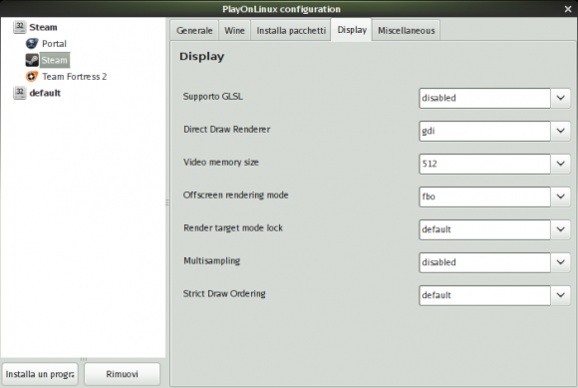Open the Direct Draw Renderer dropdown arrow
The height and width of the screenshot is (388, 578).
560,131
